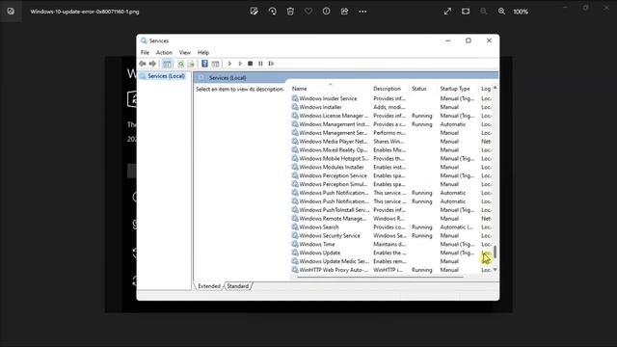Select the Windows Modules Installer row
Screen dimensions: 617x347
click(391, 167)
